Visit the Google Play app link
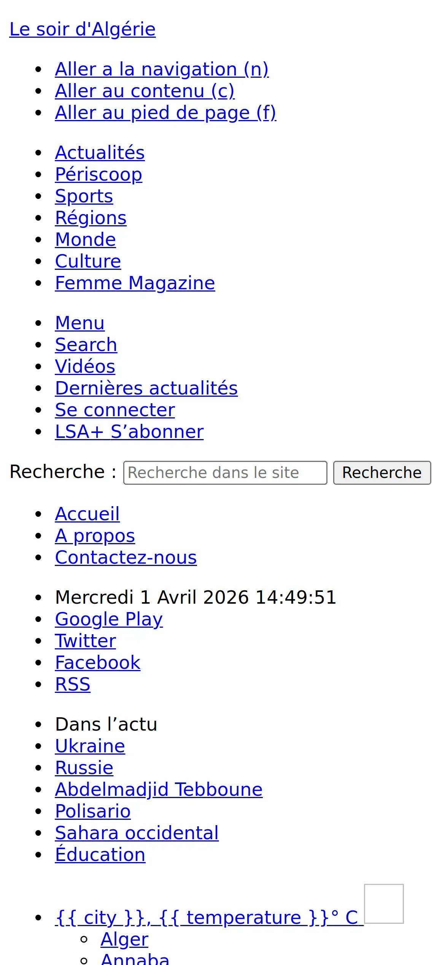The width and height of the screenshot is (445, 965). pyautogui.click(x=109, y=619)
